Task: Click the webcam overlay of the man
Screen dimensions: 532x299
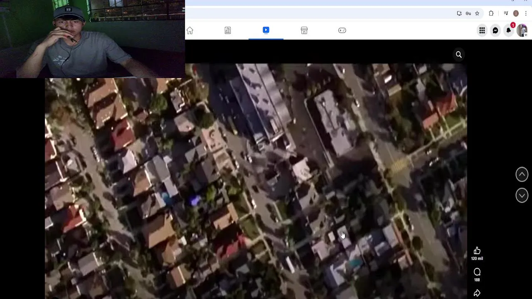Action: click(x=92, y=39)
